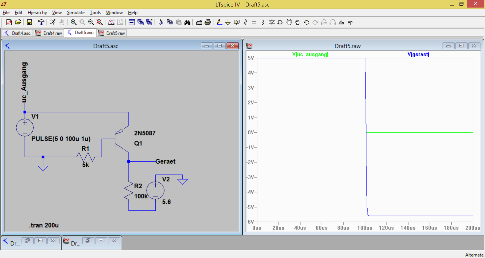Select the Drag closed-hand tool
The image size is (485, 258).
tap(298, 22)
